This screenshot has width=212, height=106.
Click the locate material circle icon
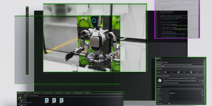click(x=200, y=81)
